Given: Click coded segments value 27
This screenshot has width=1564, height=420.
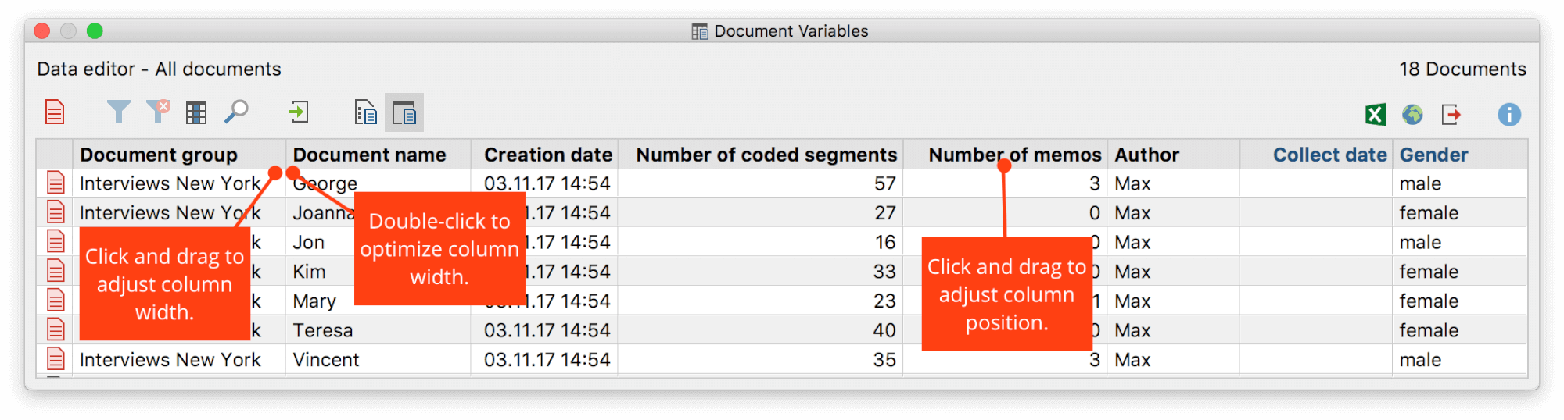Looking at the screenshot, I should tap(884, 212).
